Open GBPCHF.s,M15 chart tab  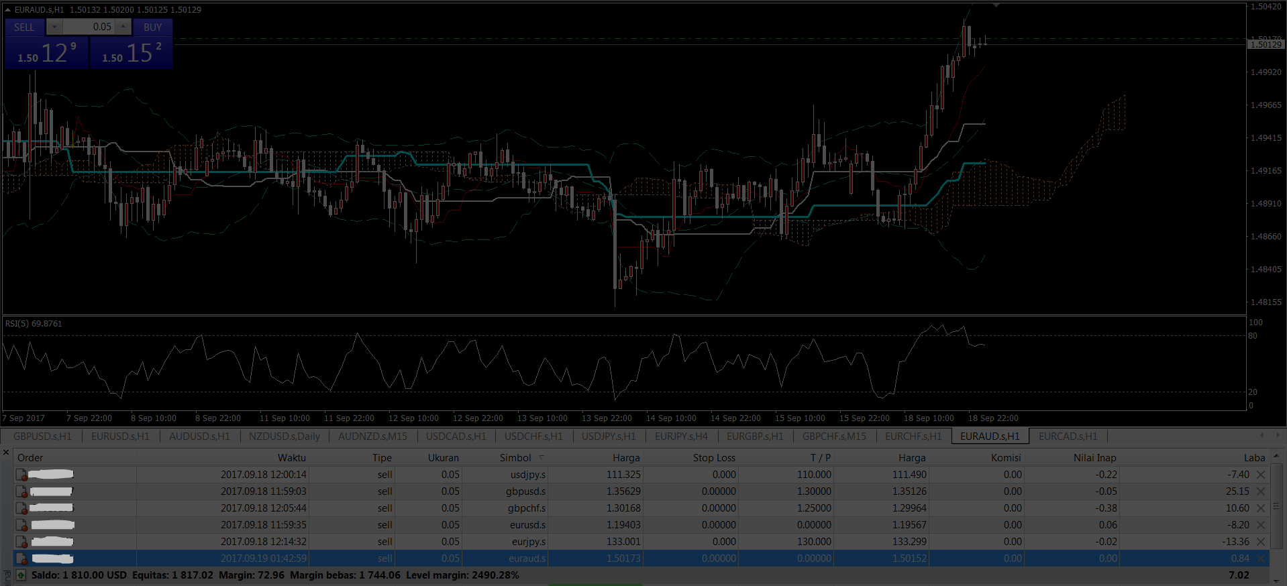click(834, 436)
